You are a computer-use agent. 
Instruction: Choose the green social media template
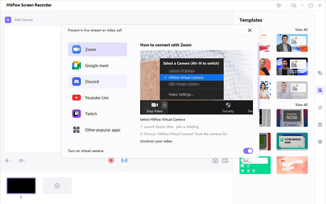(255, 165)
